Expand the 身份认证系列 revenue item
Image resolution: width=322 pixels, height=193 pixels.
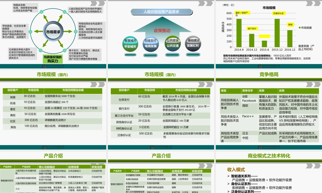pyautogui.click(x=241, y=183)
